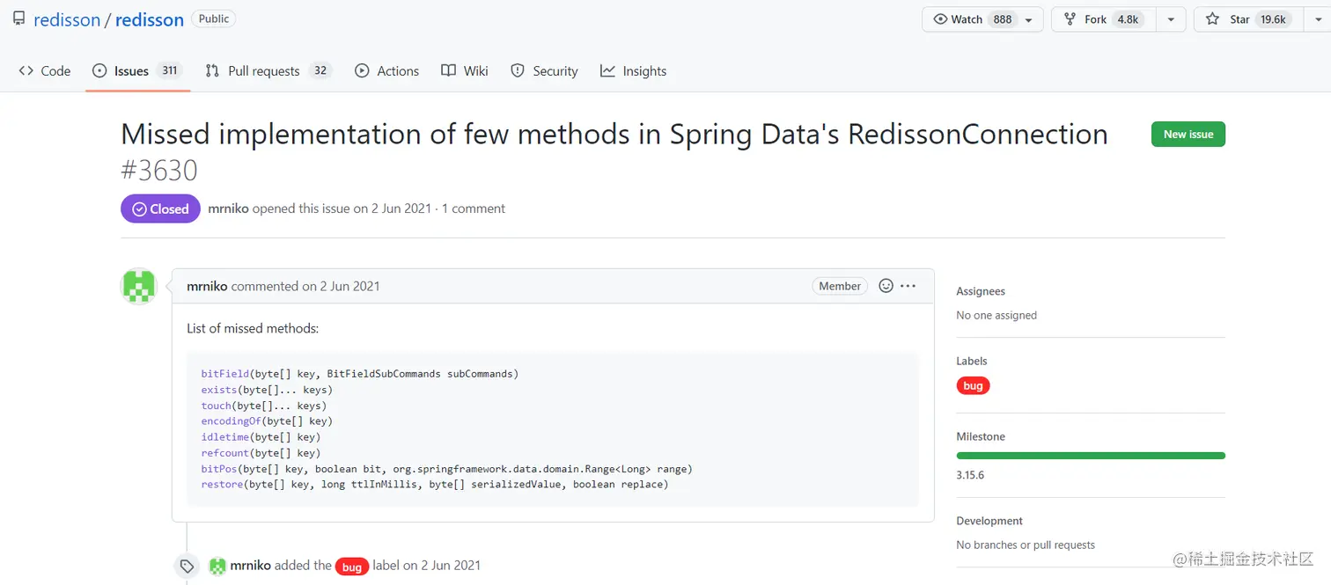Click the repository book icon

[x=18, y=18]
